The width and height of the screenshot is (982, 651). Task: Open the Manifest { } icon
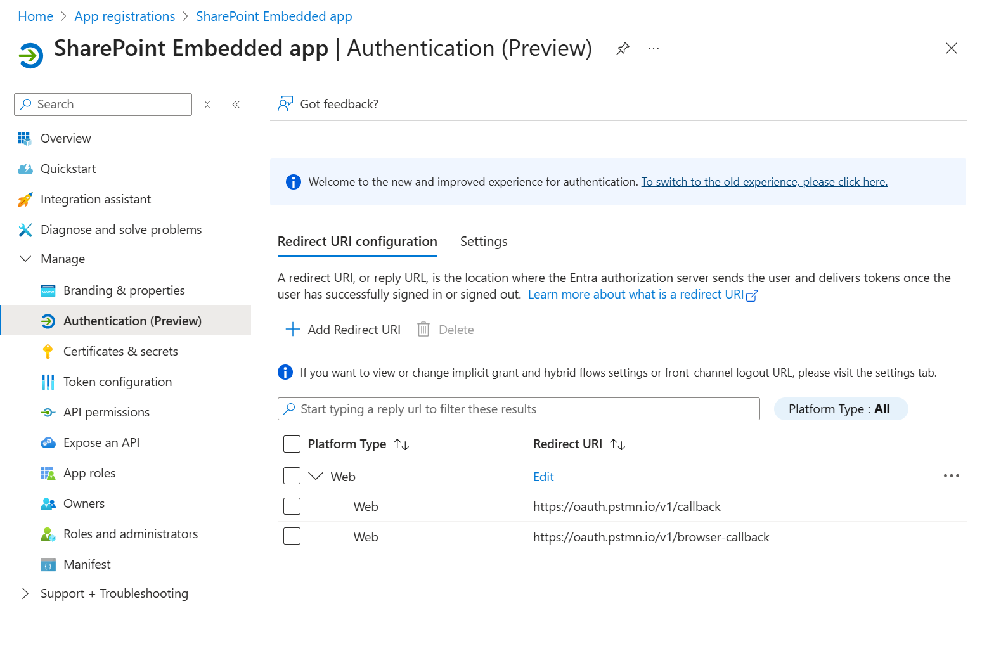tap(48, 564)
